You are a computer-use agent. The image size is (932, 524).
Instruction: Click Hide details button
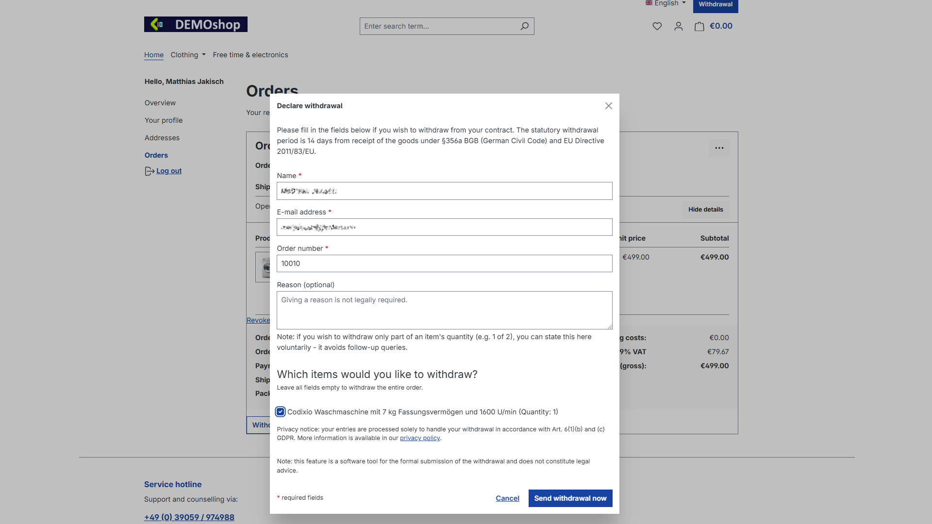pyautogui.click(x=705, y=210)
